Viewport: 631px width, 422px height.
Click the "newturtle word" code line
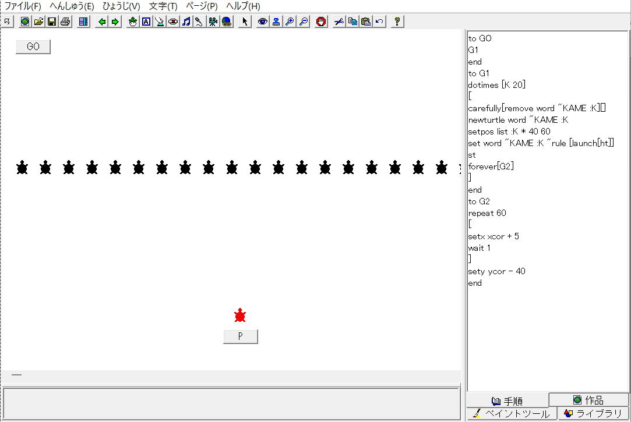pos(519,120)
